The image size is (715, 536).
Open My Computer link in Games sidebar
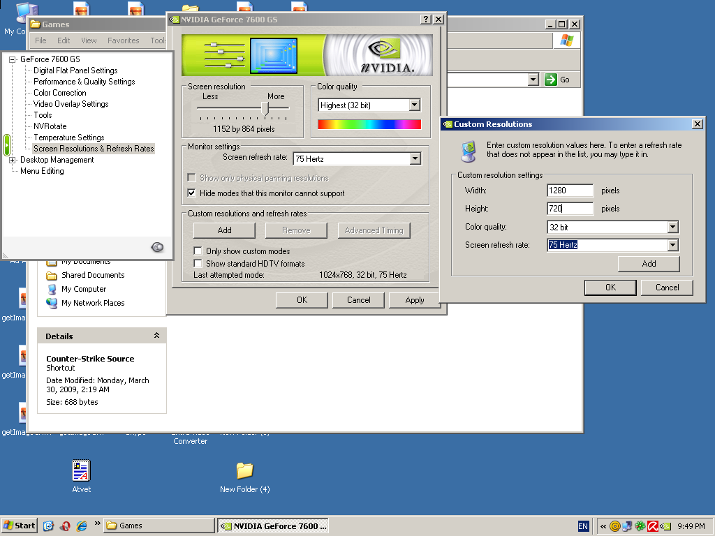tap(84, 289)
